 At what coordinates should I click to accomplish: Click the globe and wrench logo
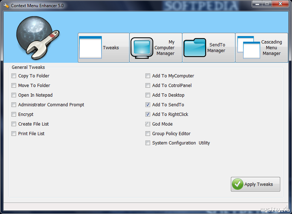[38, 38]
